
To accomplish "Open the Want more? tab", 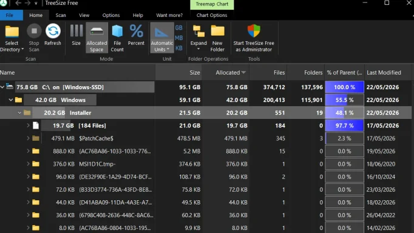I will 169,15.
